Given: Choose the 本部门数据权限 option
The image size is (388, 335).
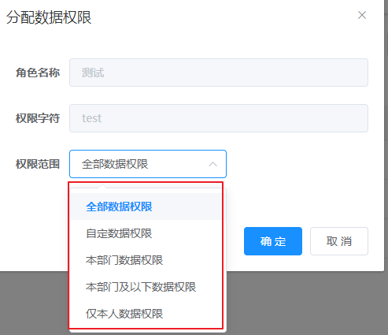Looking at the screenshot, I should pyautogui.click(x=148, y=260).
